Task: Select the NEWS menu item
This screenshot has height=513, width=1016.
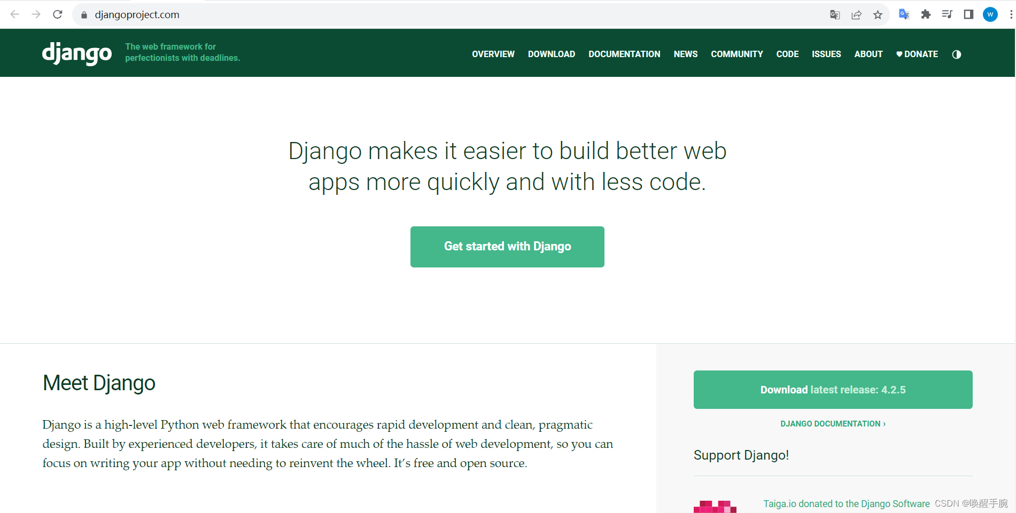Action: [x=685, y=54]
